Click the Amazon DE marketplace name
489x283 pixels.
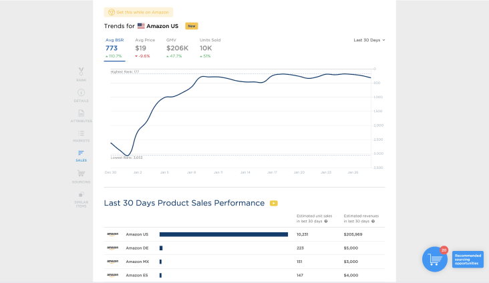(137, 248)
